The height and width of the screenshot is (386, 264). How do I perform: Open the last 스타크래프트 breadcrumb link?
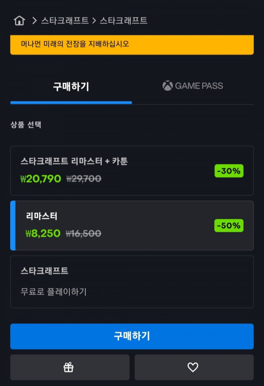pyautogui.click(x=124, y=21)
